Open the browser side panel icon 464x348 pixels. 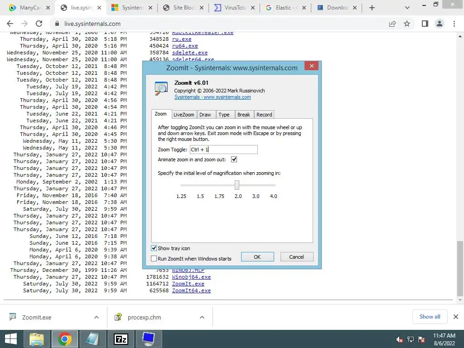click(x=425, y=24)
